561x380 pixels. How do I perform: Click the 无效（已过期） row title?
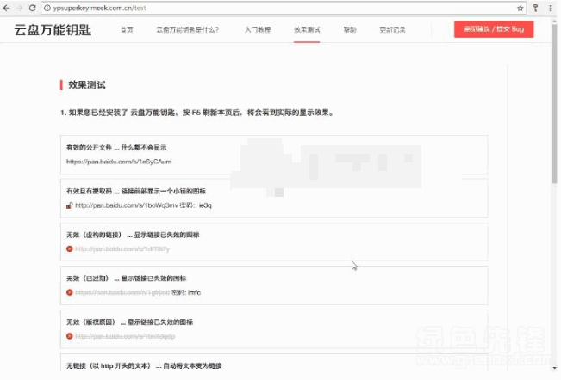coord(127,279)
